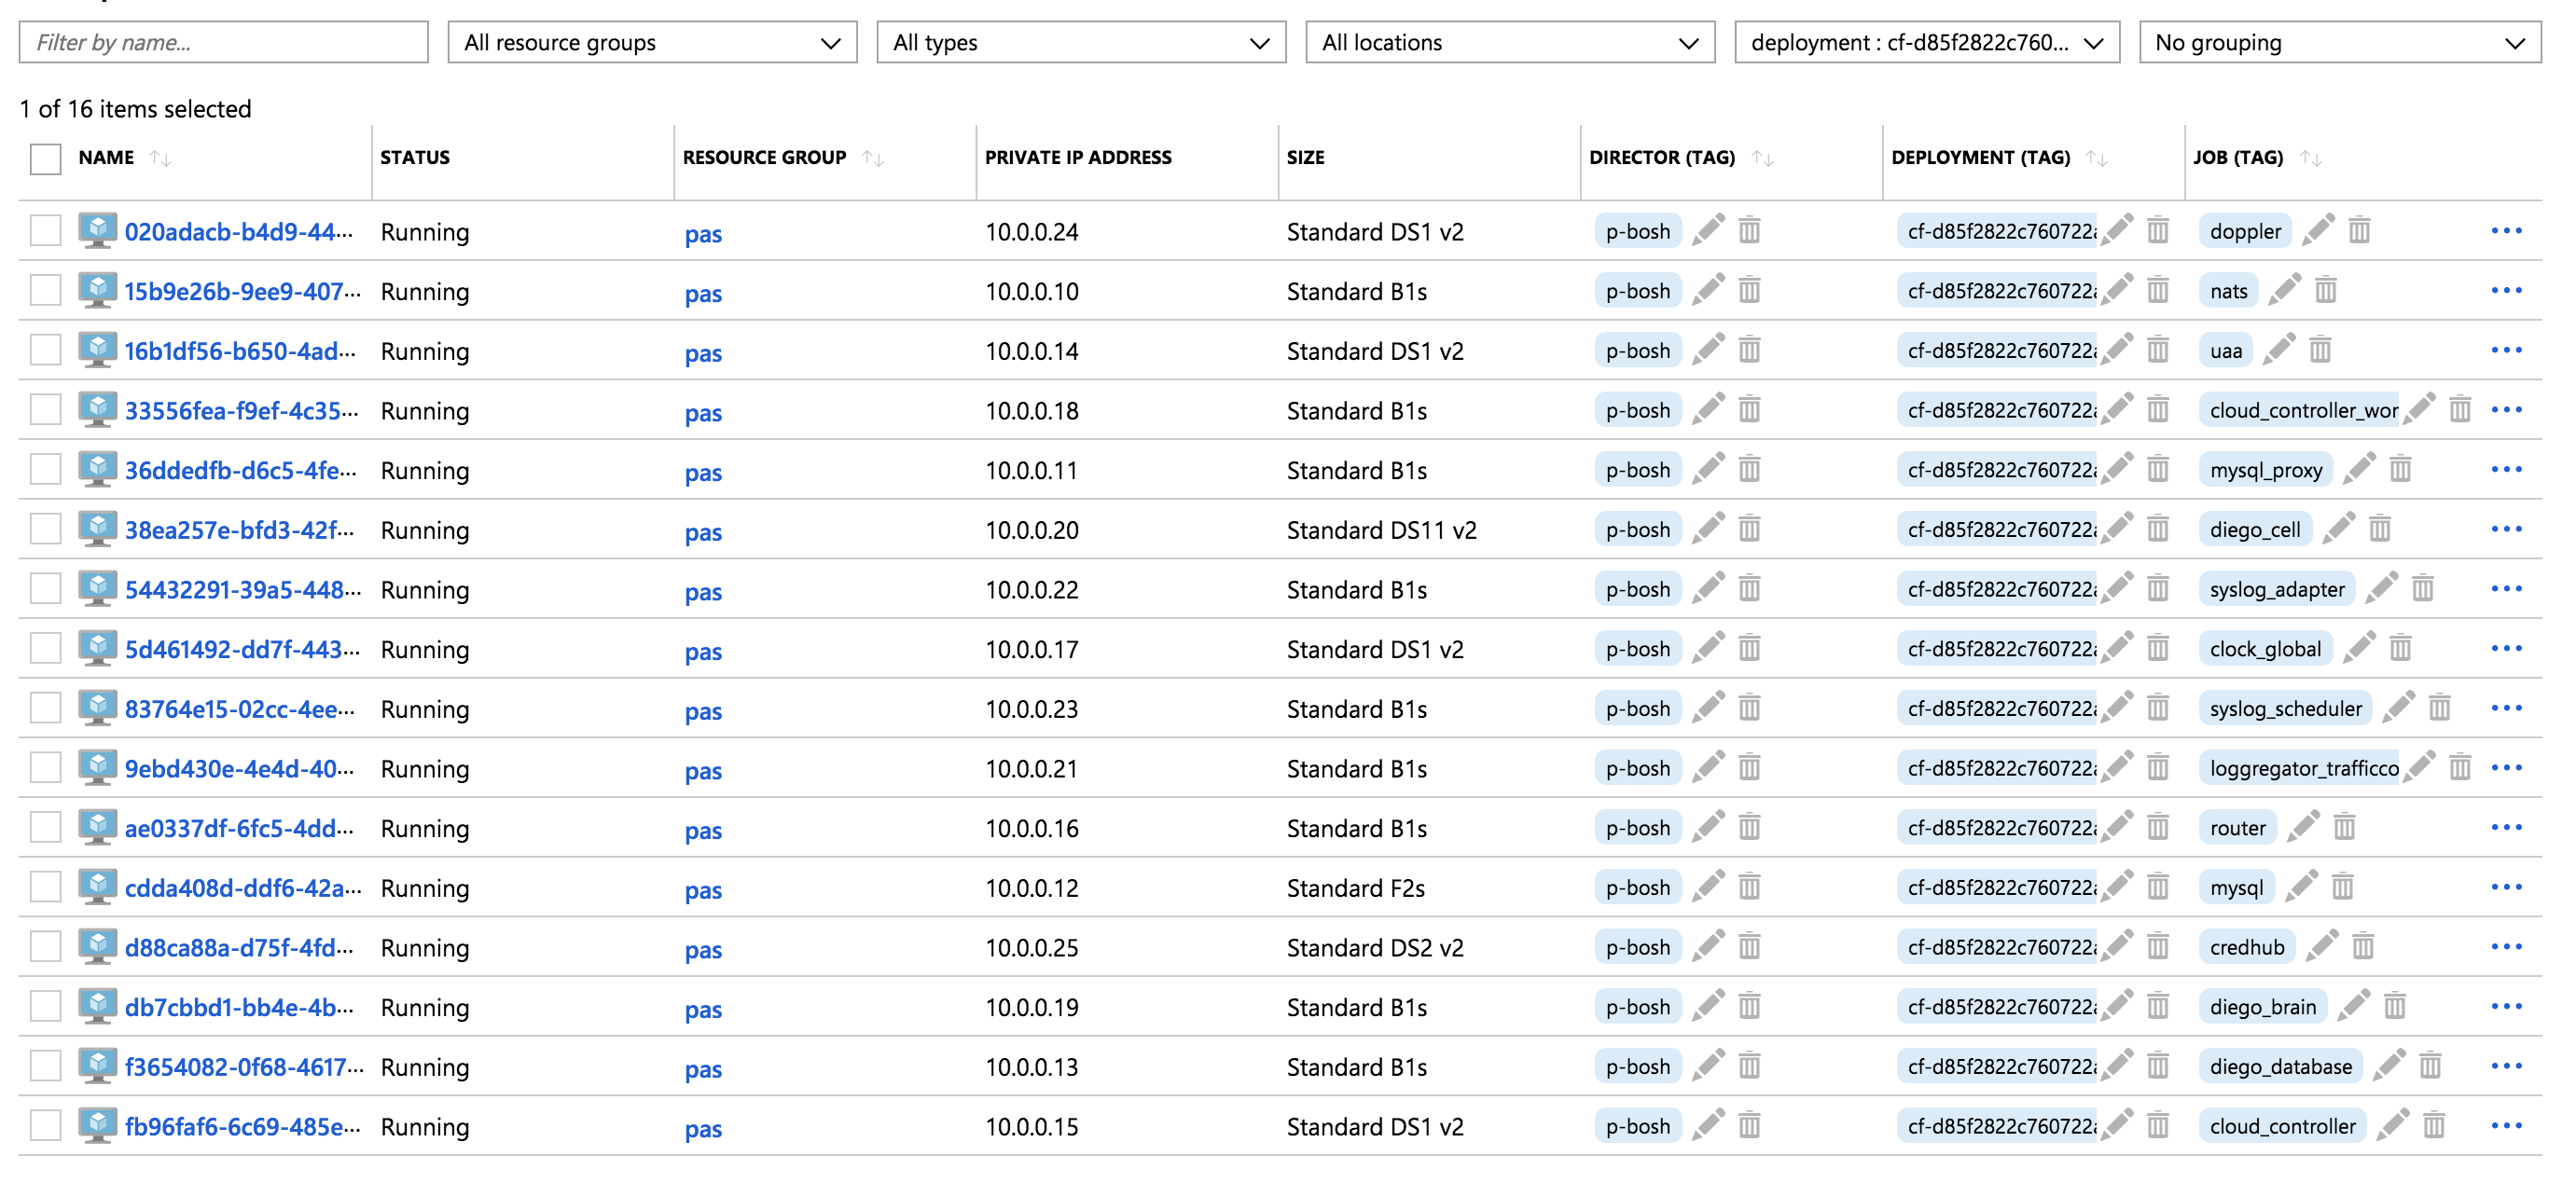
Task: Delete the mysql_proxy job tag
Action: tap(2400, 470)
